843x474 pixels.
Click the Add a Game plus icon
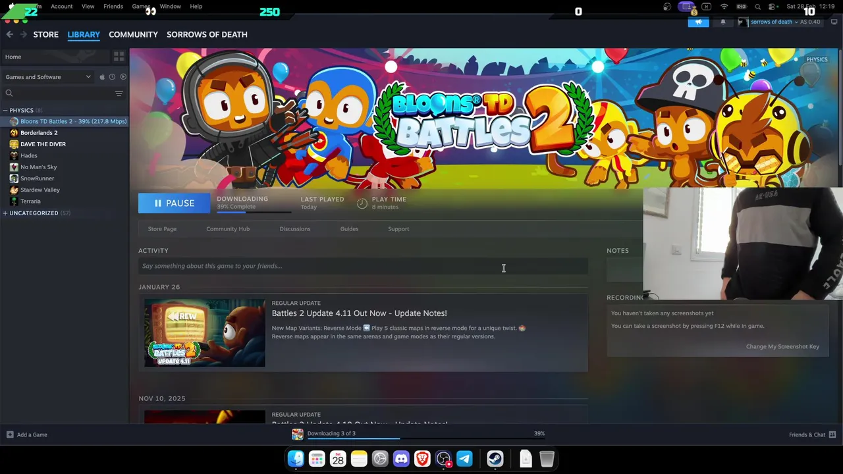[x=10, y=434]
